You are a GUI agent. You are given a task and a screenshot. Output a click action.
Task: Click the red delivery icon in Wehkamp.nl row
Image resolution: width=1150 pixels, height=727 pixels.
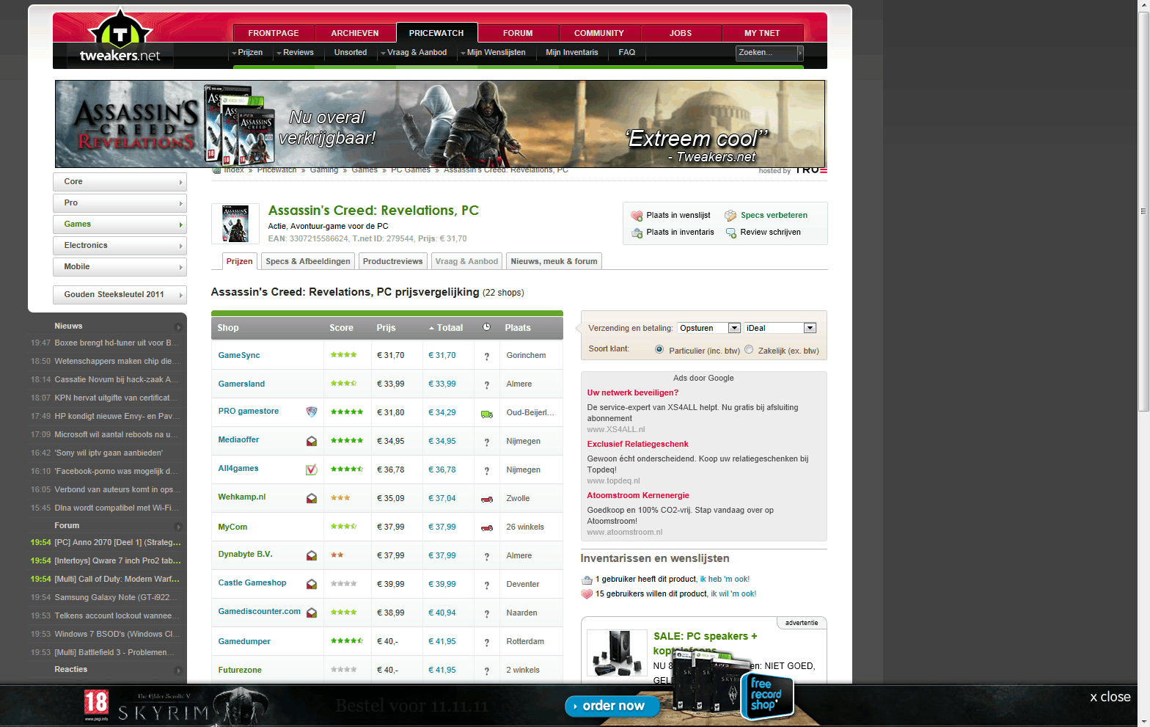coord(487,499)
